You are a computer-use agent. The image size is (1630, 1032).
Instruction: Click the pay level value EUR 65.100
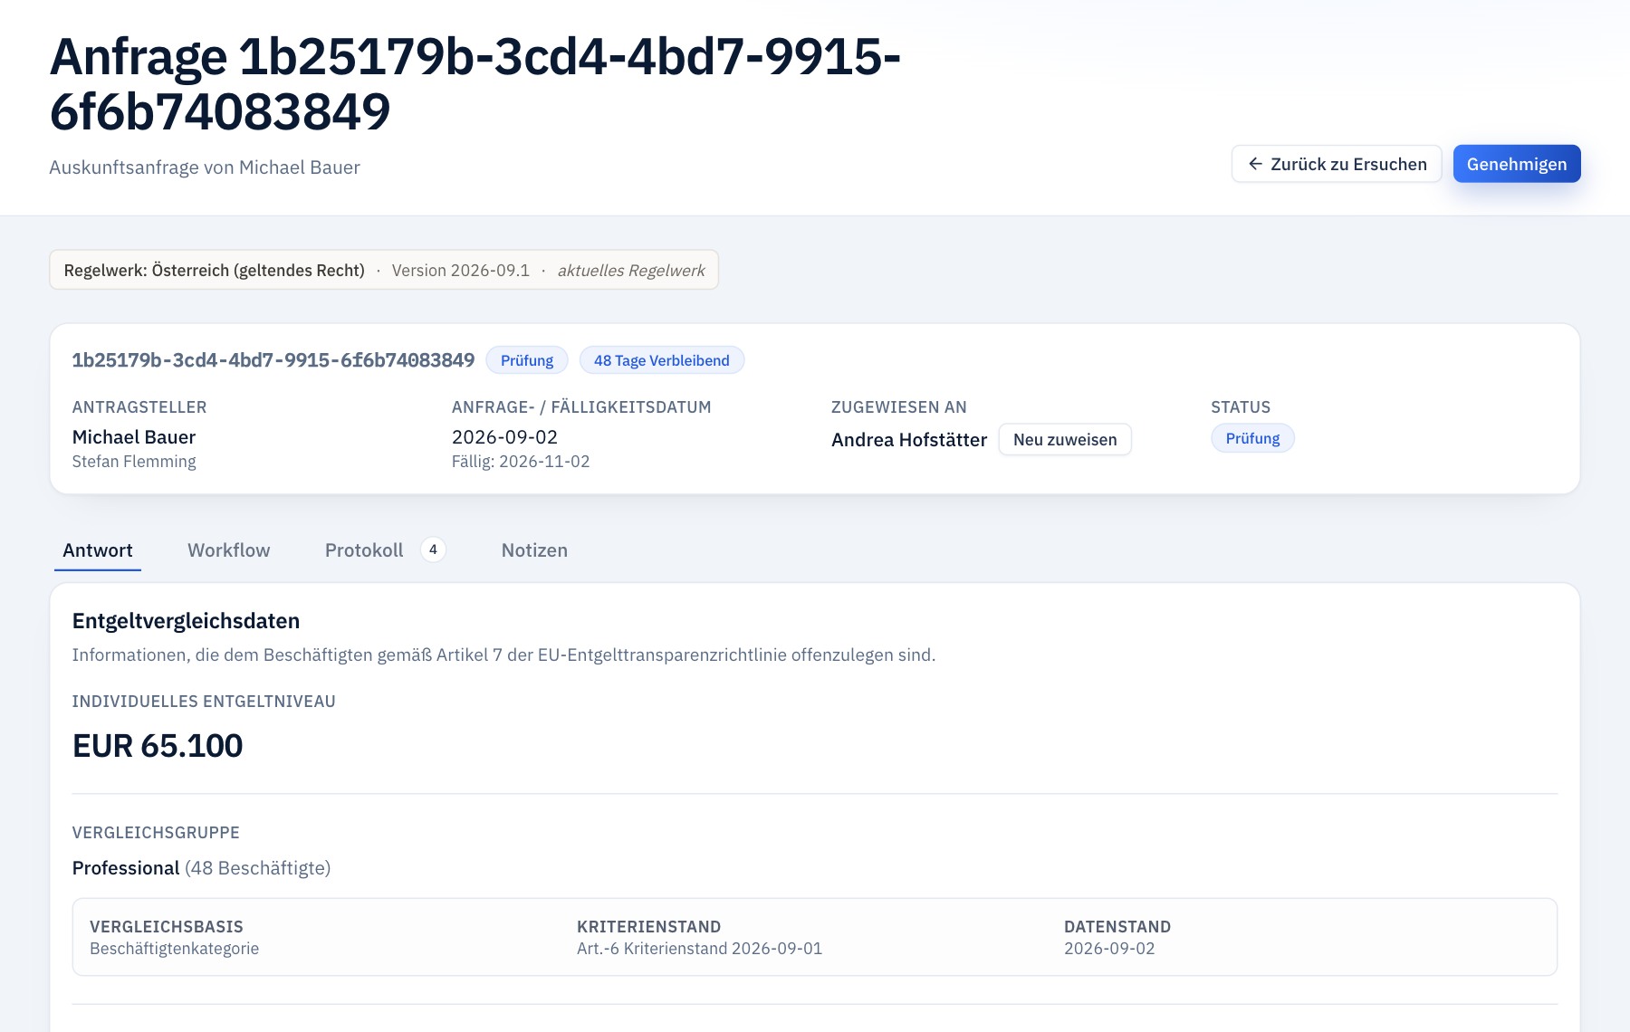(x=158, y=746)
